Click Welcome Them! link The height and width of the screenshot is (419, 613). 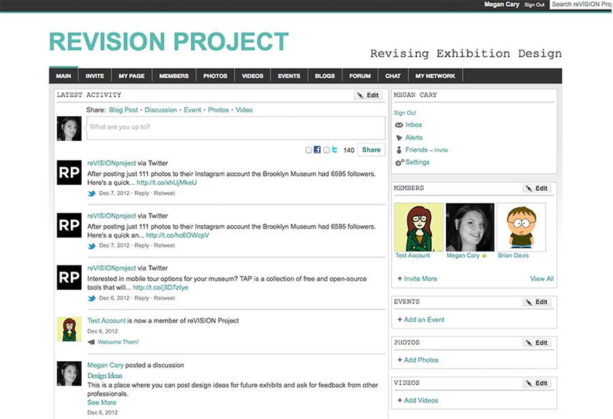coord(118,342)
